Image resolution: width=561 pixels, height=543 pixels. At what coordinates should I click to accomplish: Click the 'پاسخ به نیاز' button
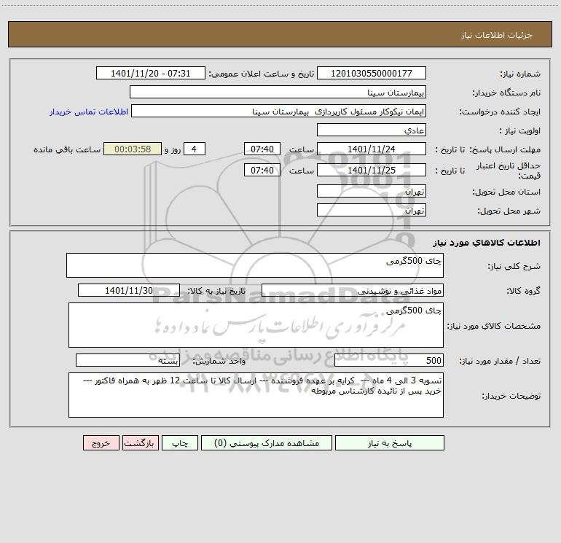pyautogui.click(x=390, y=442)
